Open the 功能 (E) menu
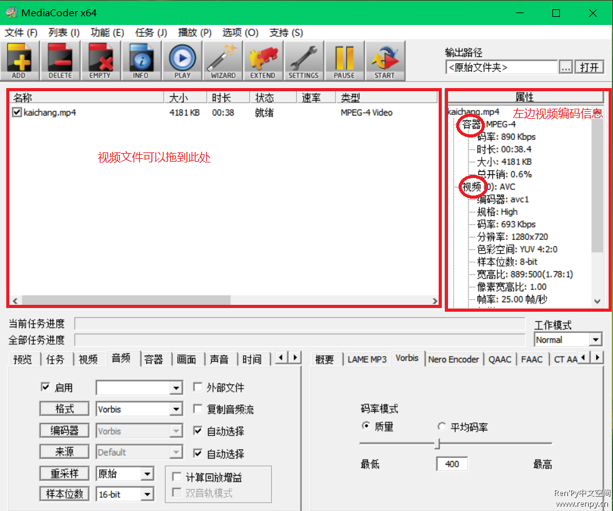Viewport: 613px width, 511px height. 107,32
